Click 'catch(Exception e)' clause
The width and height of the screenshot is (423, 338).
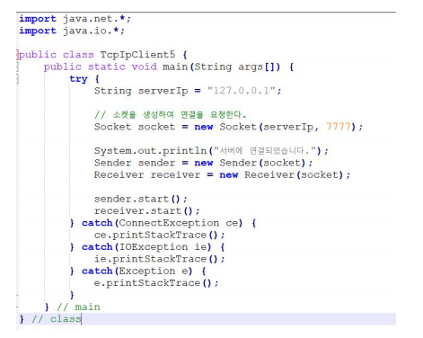pyautogui.click(x=137, y=271)
